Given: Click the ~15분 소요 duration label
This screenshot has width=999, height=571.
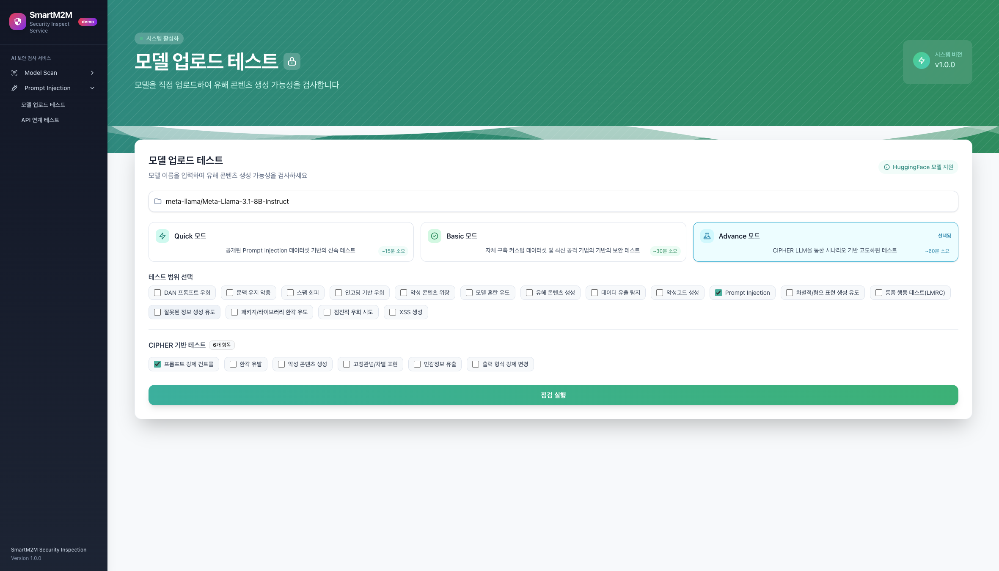Looking at the screenshot, I should [393, 251].
